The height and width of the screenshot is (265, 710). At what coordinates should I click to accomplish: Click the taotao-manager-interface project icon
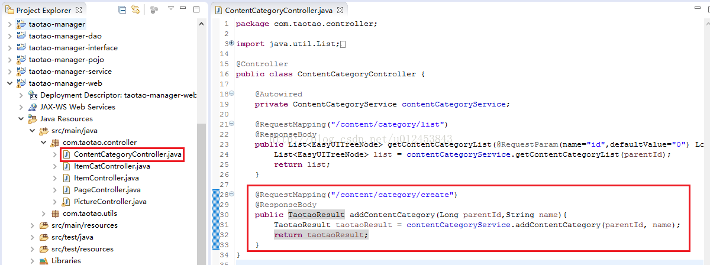[x=21, y=48]
